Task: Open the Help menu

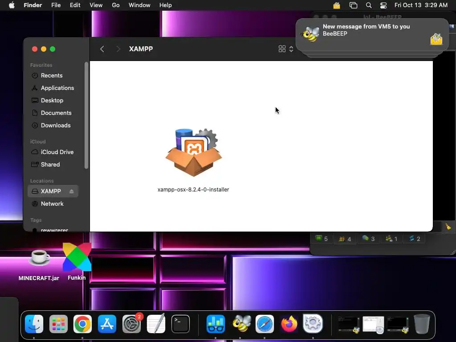Action: 166,5
